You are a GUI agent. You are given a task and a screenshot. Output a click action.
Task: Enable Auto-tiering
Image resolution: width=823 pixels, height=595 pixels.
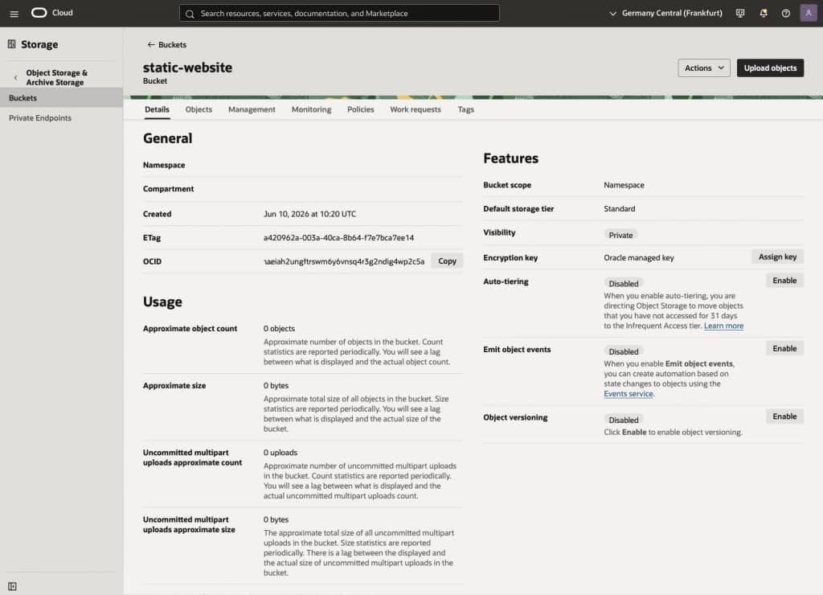coord(784,281)
